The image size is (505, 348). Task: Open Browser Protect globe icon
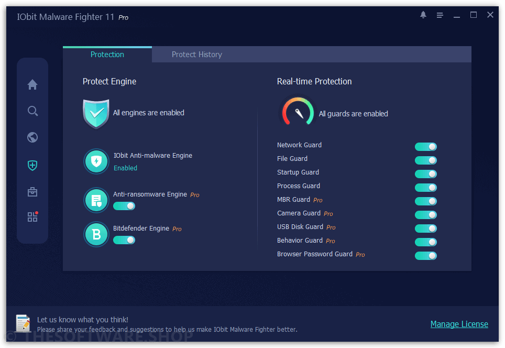coord(32,137)
